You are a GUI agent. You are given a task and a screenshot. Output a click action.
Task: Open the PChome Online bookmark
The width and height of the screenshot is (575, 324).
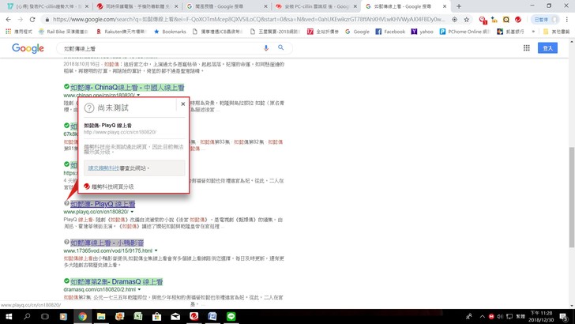coord(464,32)
